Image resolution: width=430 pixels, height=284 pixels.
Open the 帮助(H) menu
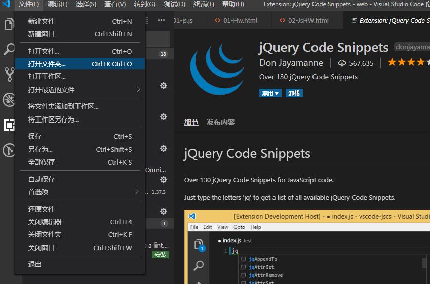[x=233, y=4]
